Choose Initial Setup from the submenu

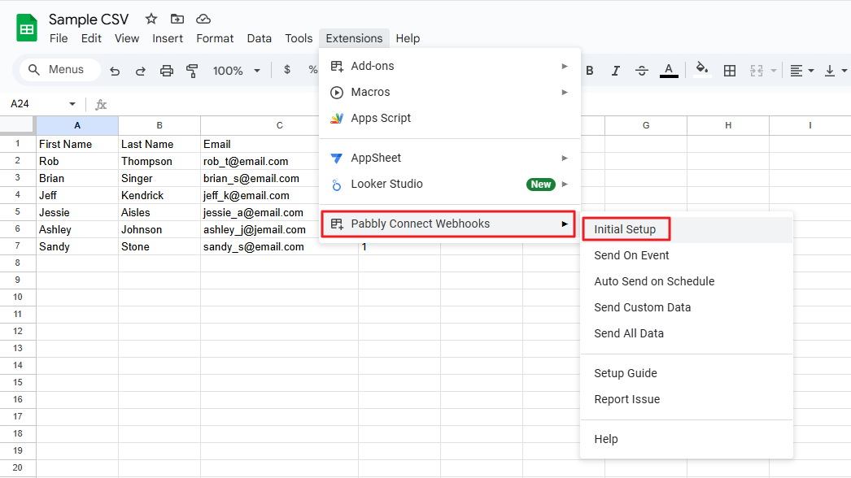(625, 229)
